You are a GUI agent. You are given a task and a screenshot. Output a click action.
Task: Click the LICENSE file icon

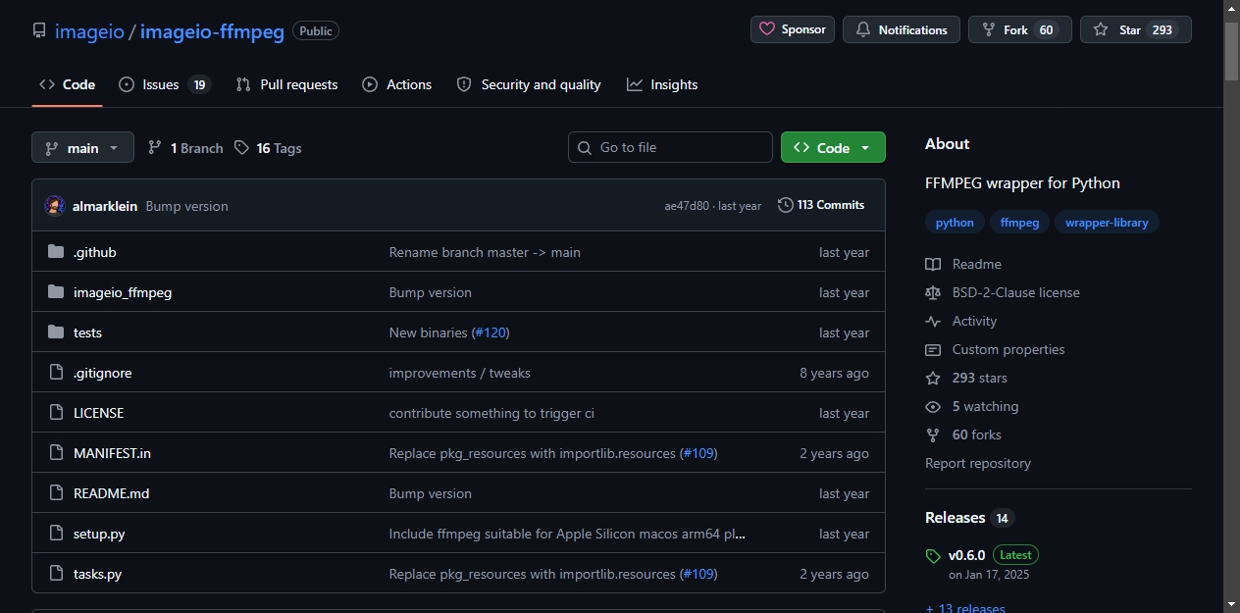pos(56,413)
